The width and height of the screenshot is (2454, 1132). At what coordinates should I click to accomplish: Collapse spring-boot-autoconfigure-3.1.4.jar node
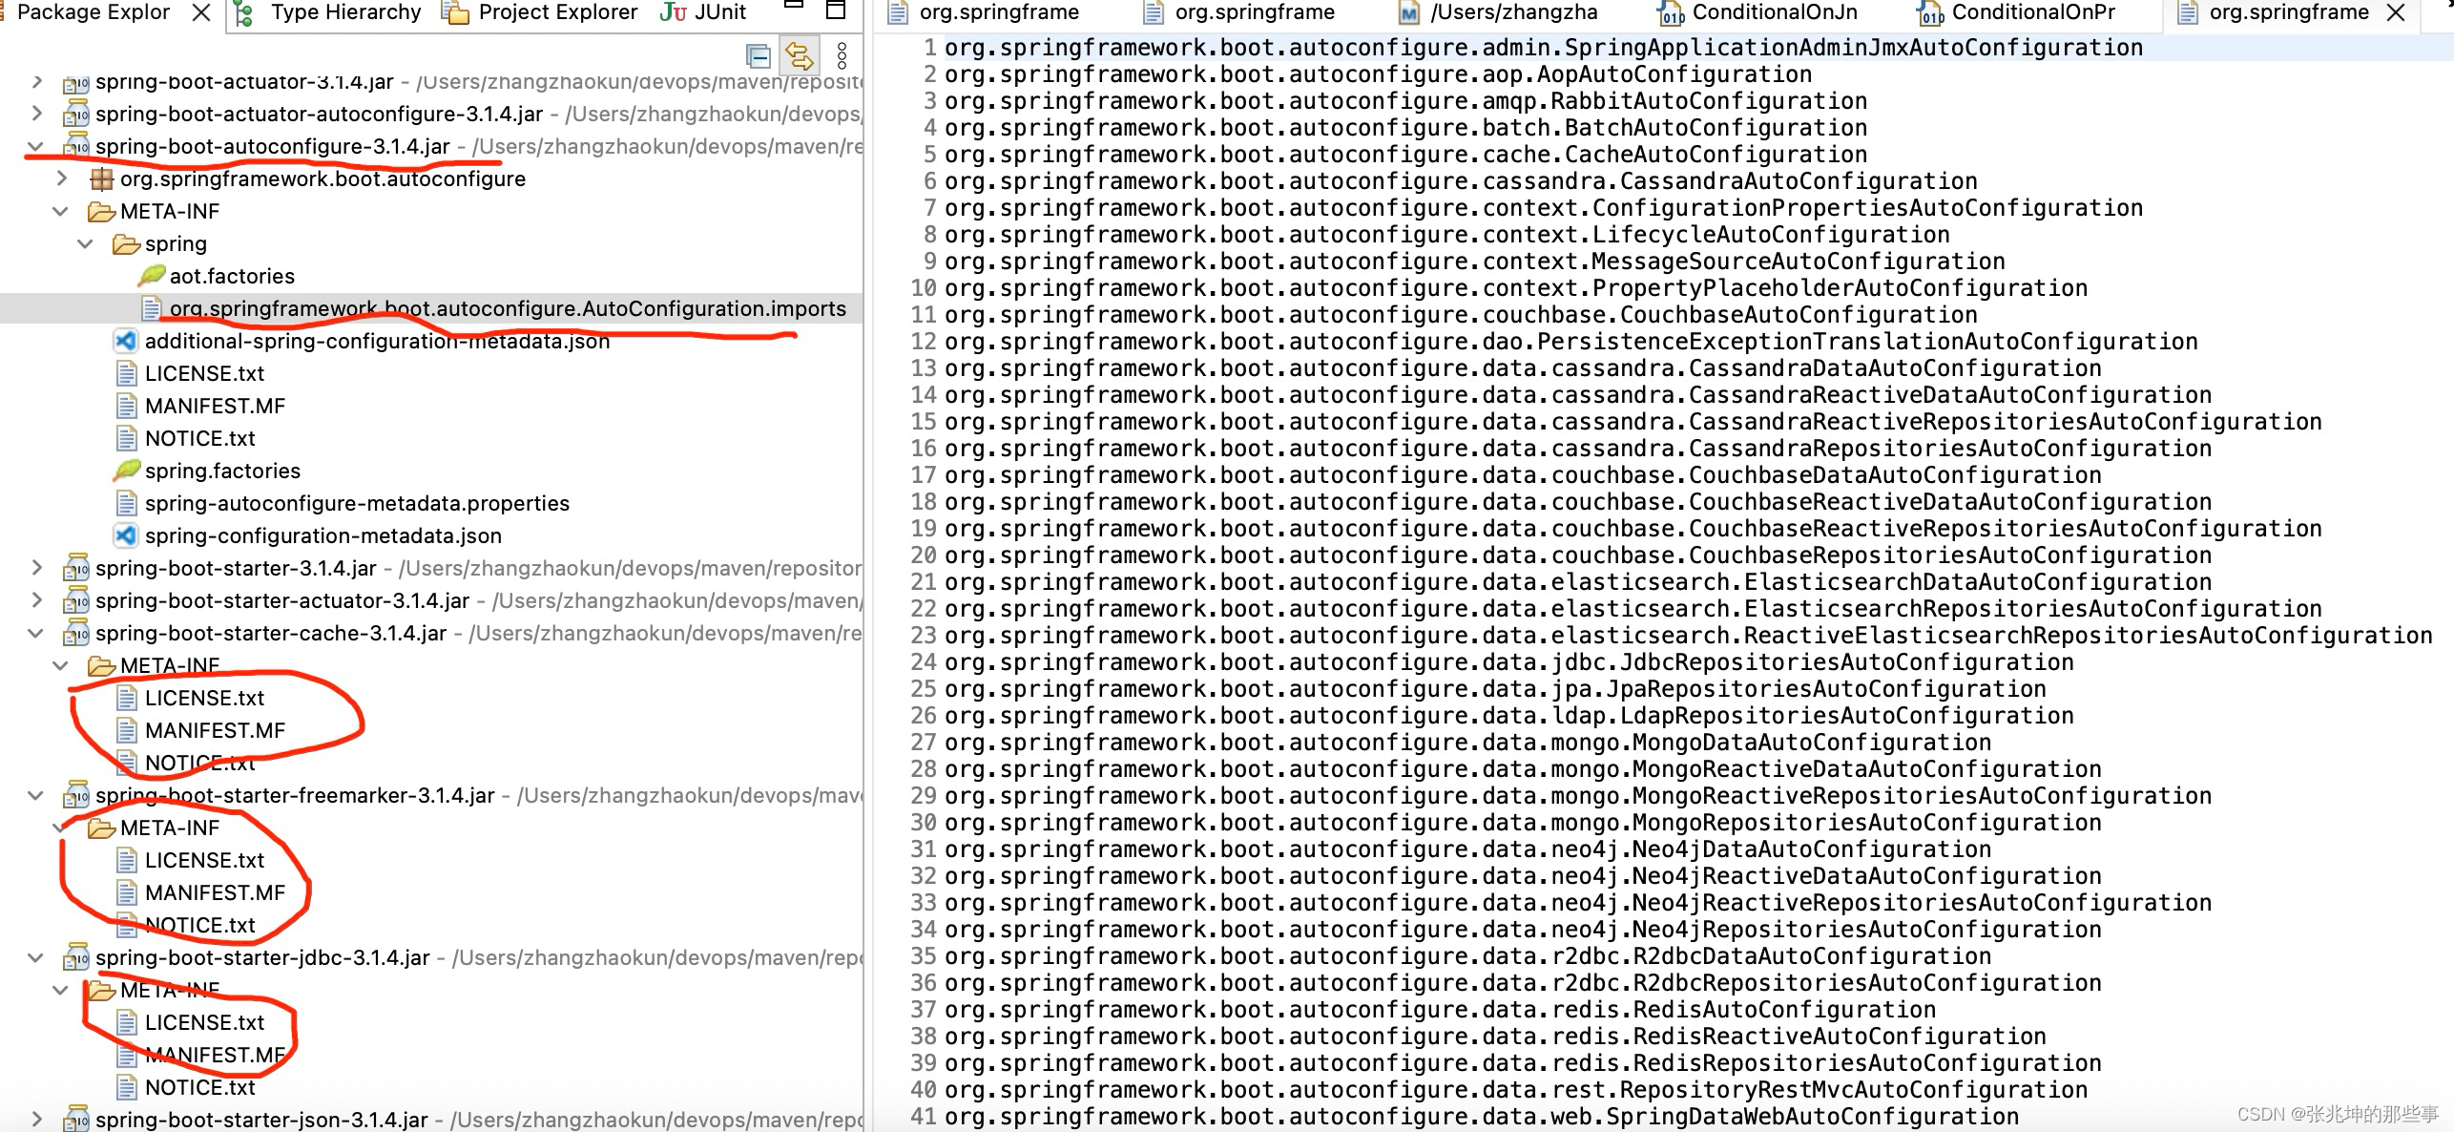tap(36, 146)
